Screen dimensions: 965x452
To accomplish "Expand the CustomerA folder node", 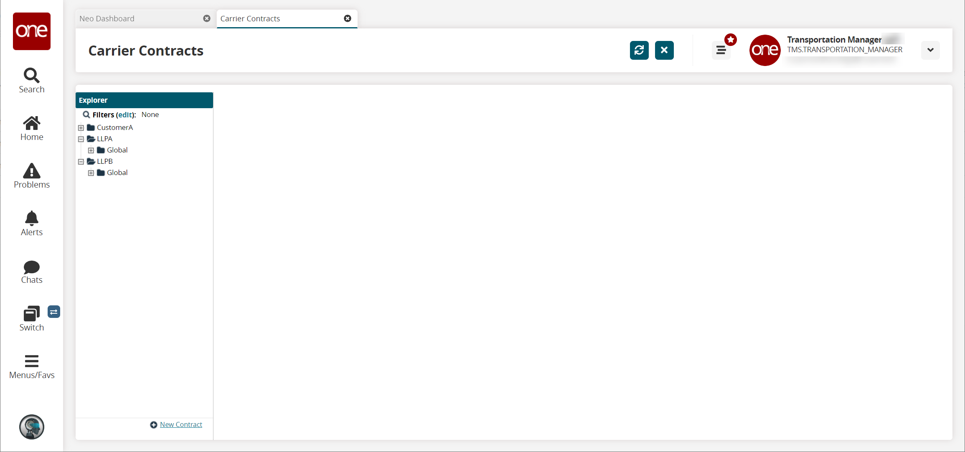I will pos(81,127).
